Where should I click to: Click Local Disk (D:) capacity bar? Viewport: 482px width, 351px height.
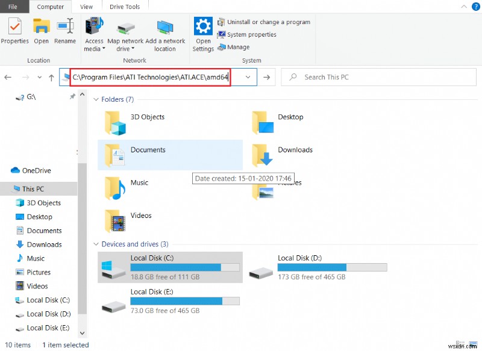(x=333, y=267)
